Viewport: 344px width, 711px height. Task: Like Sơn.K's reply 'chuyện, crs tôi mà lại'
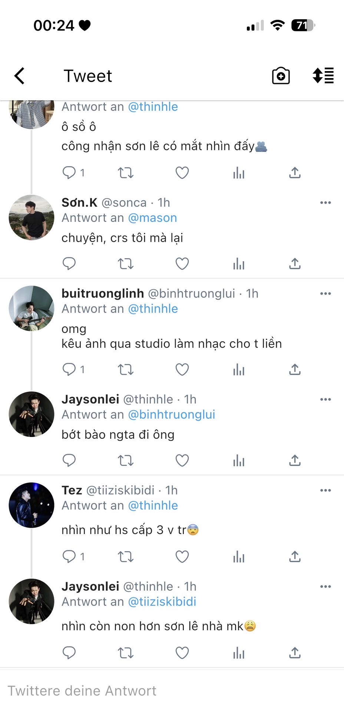click(182, 264)
